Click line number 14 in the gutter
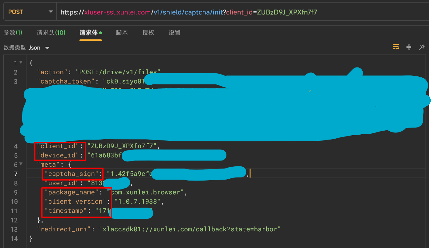The height and width of the screenshot is (248, 431). click(x=14, y=238)
